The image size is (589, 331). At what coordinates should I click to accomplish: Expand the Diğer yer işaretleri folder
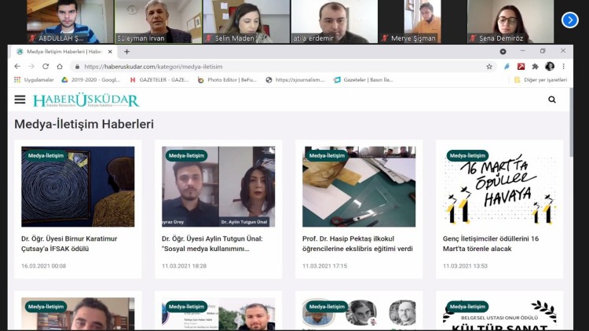click(538, 79)
